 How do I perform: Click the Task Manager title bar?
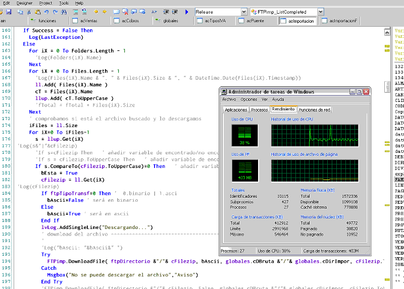coord(283,91)
